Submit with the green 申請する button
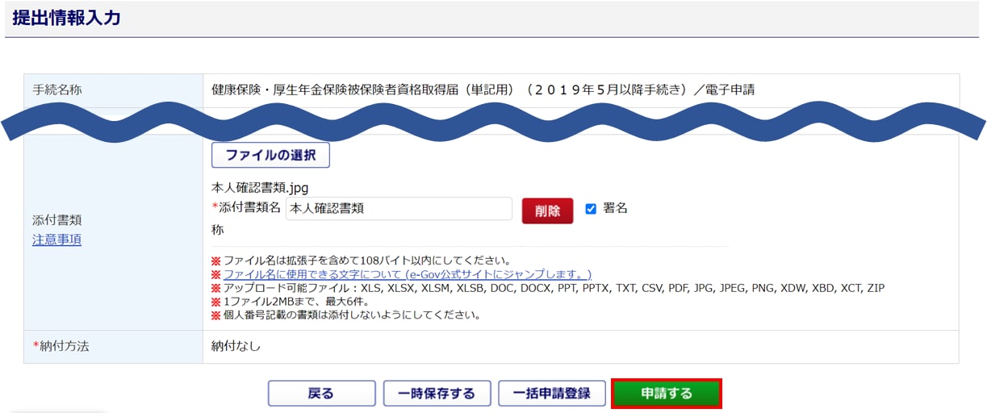987x413 pixels. (x=666, y=394)
